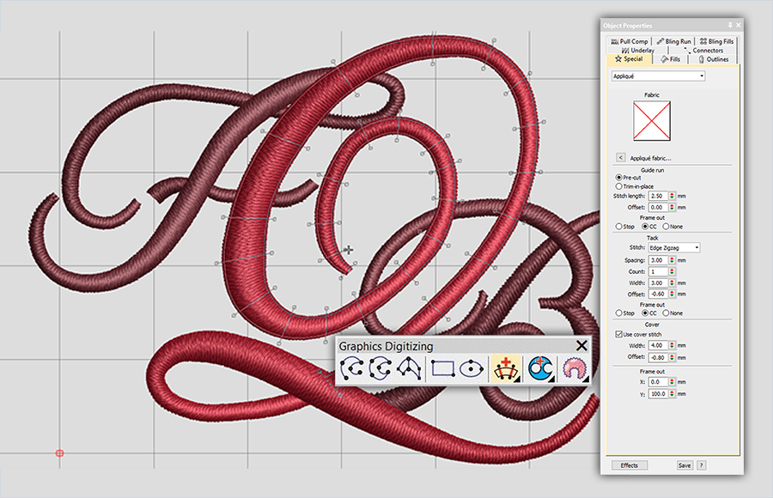The height and width of the screenshot is (498, 773).
Task: Increase Stitch length with its up stepper
Action: 672,192
